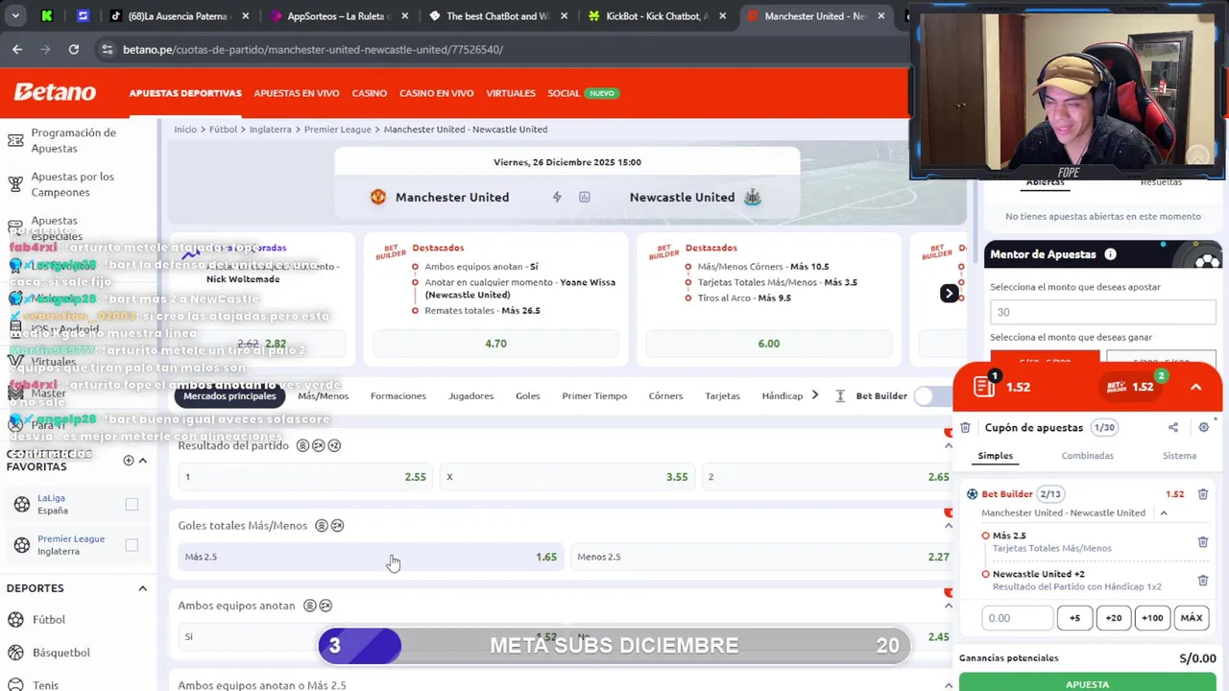Collapse Goles totales Más/Menos market

tap(949, 525)
